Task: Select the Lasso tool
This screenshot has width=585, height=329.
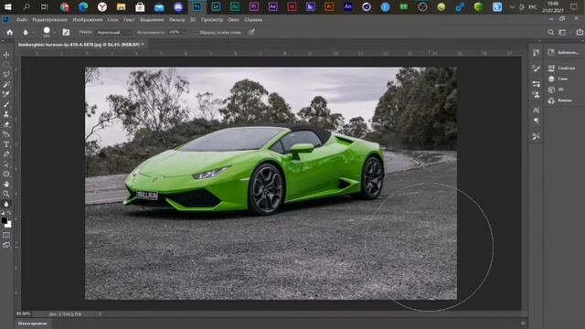Action: click(x=6, y=74)
